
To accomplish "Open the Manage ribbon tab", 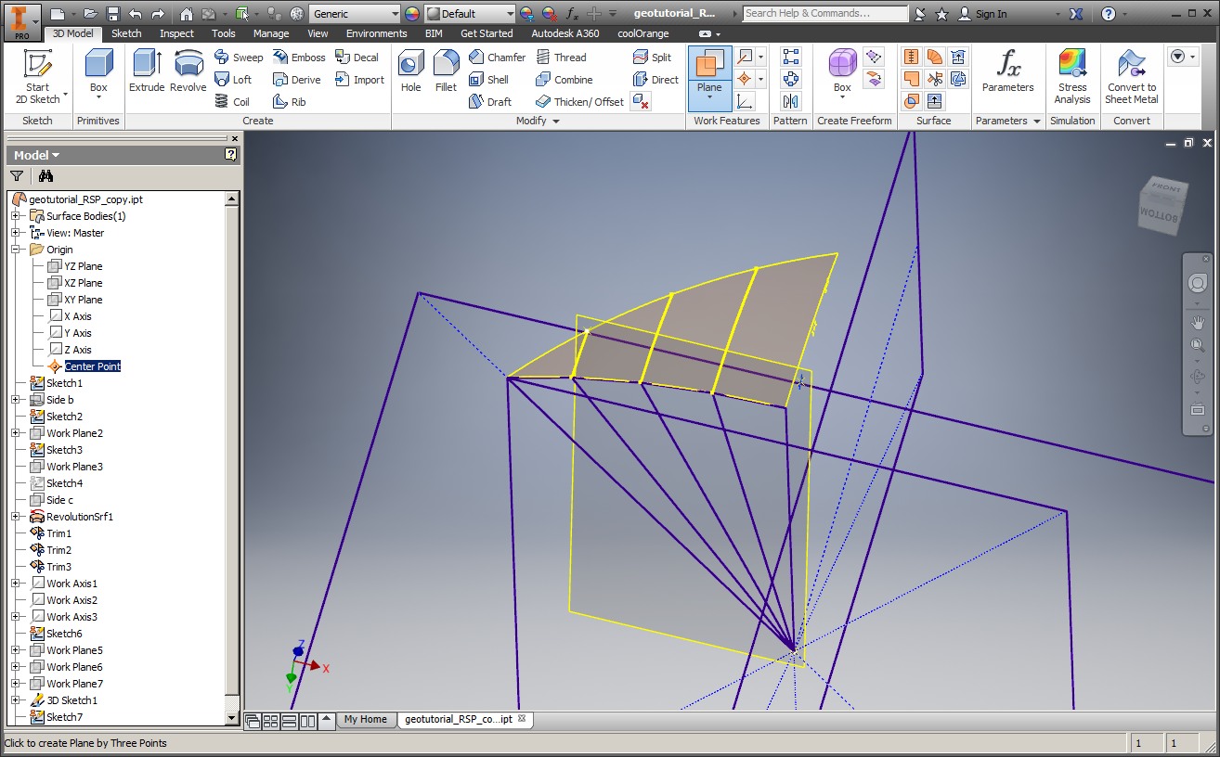I will tap(271, 33).
